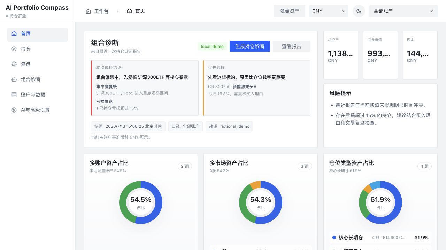Viewport: 446px width, 250px height.
Task: Click the home icon beside 首页 in sidebar
Action: [14, 34]
